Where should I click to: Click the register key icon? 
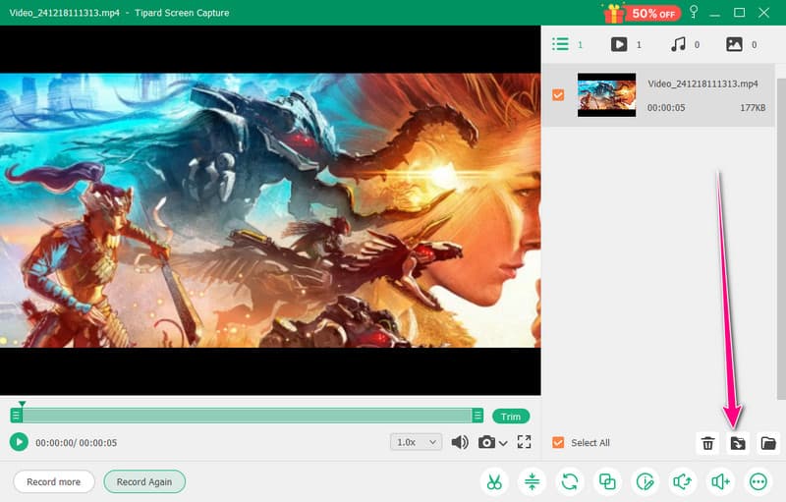pos(694,12)
